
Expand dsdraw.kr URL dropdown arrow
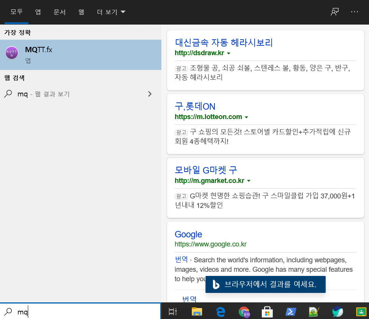click(x=228, y=53)
